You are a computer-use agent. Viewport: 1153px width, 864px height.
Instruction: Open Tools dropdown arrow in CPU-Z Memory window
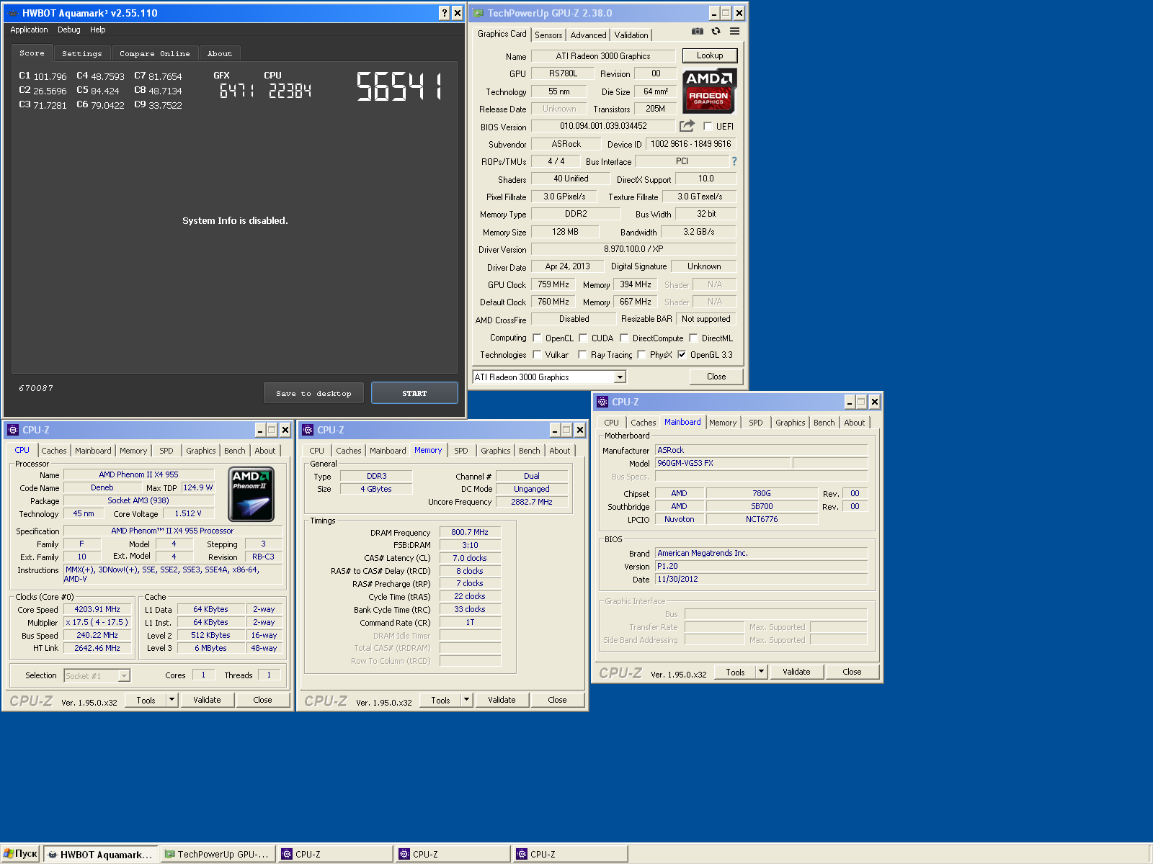pos(466,700)
